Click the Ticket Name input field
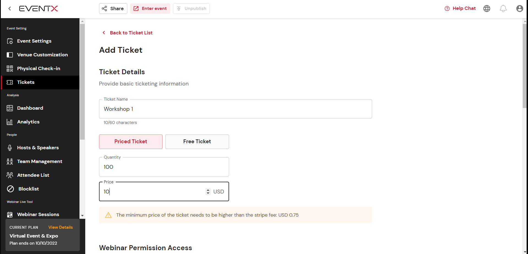Viewport: 528px width, 254px height. [235, 109]
